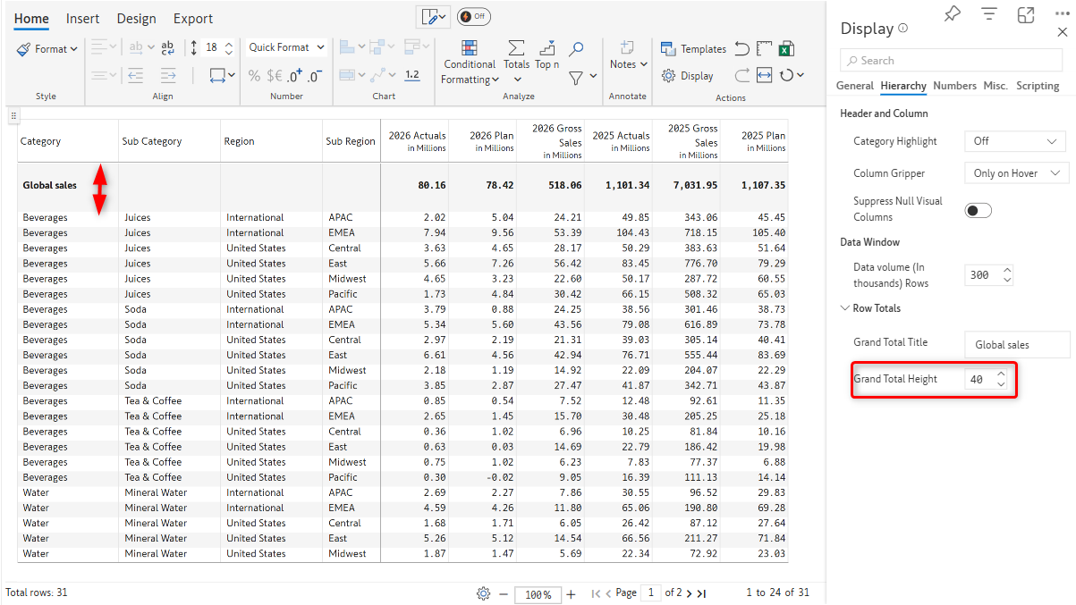This screenshot has width=1076, height=605.
Task: Click the undo arrow in Actions
Action: [x=741, y=48]
